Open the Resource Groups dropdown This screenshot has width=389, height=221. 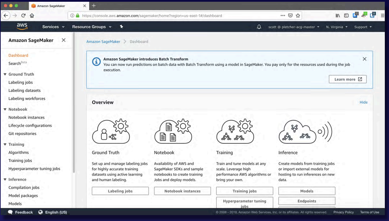click(x=92, y=27)
